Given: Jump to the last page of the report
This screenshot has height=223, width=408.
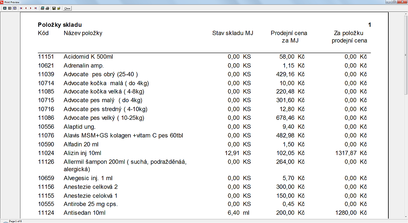Looking at the screenshot, I should pos(36,8).
